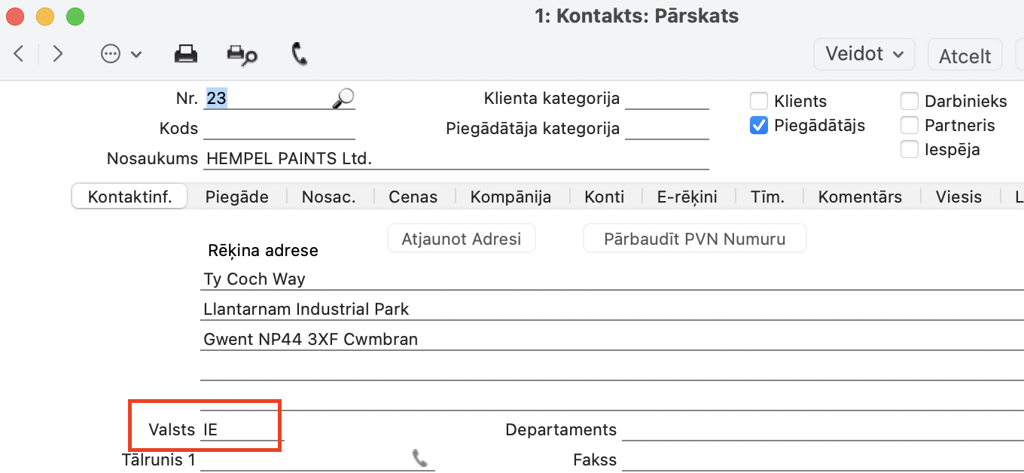Open the ellipsis operations menu

point(120,53)
